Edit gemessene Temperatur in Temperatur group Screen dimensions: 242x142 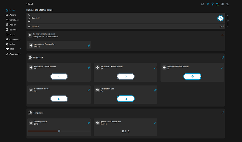point(155,123)
